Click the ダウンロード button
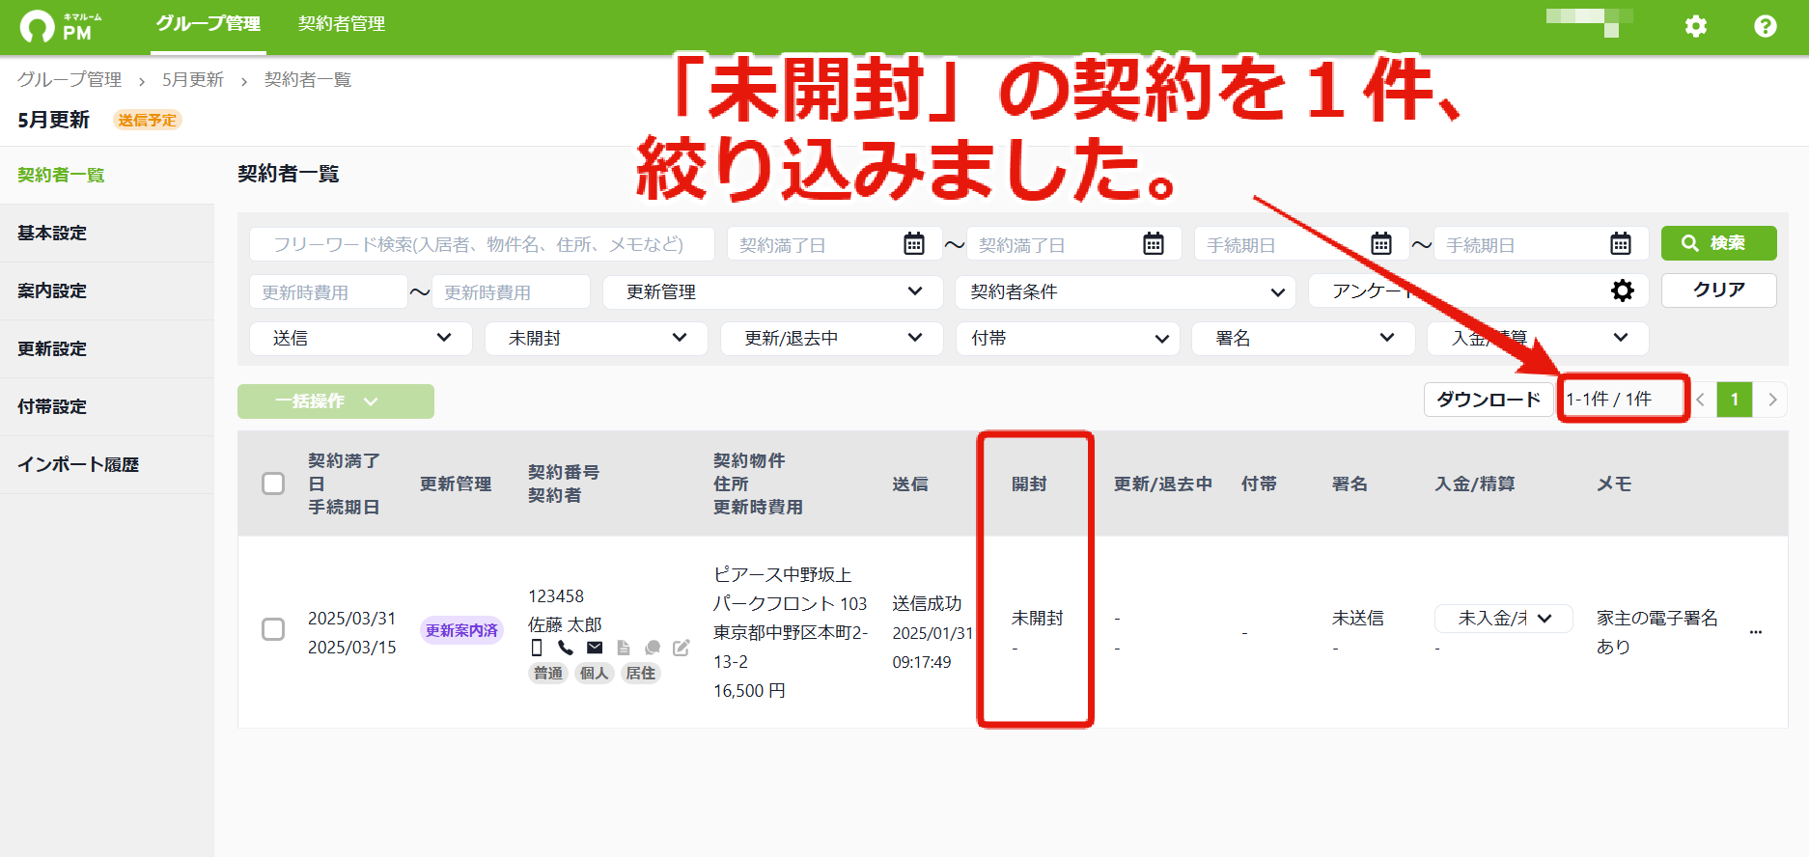The width and height of the screenshot is (1809, 857). [1489, 400]
